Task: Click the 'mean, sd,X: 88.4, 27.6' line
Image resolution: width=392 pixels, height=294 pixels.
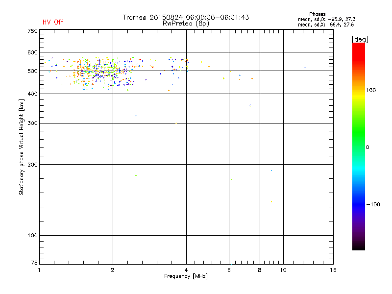Action: [326, 24]
